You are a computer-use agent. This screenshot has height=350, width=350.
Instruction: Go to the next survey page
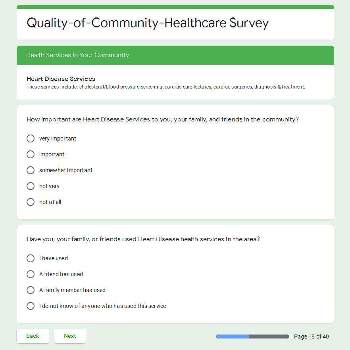point(70,336)
